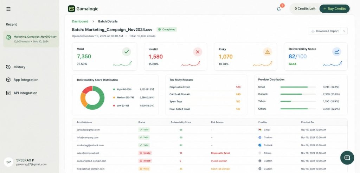Click the red X icon on Invalid card

198,52
